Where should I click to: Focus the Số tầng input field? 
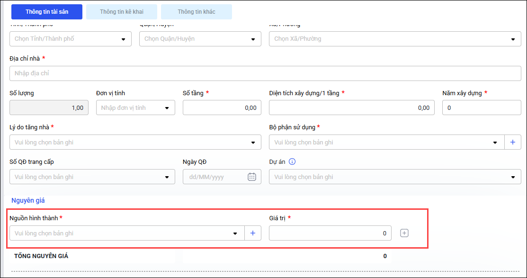tap(222, 108)
